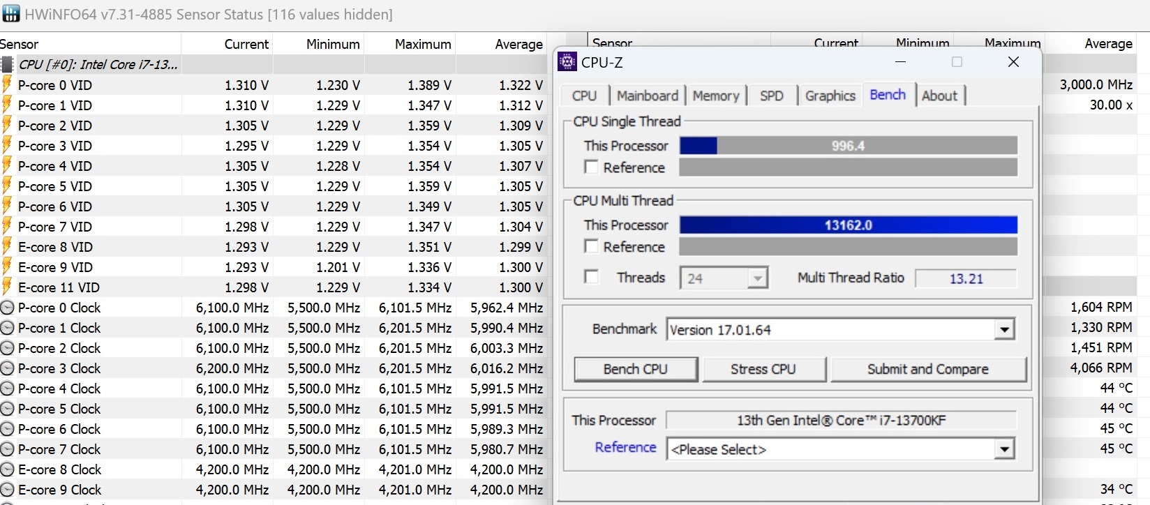The height and width of the screenshot is (505, 1150).
Task: Click the Current column header in left panel
Action: coord(246,44)
